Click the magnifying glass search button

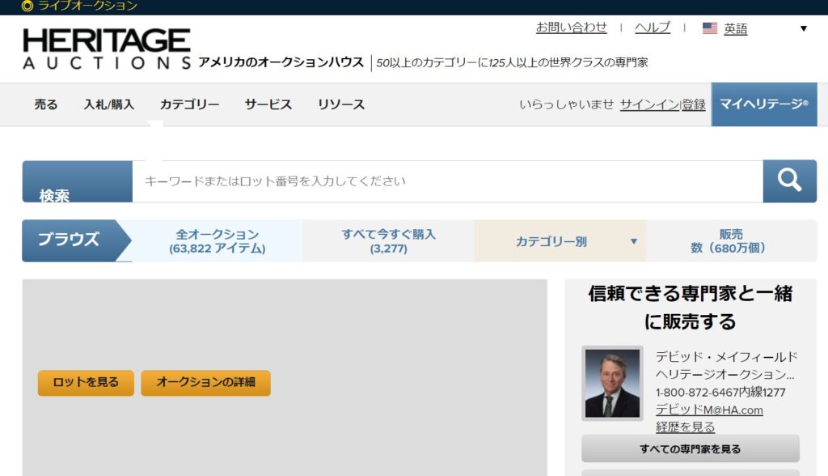tap(789, 181)
